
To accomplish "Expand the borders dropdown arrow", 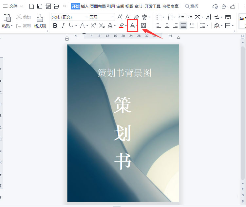I will 233,26.
